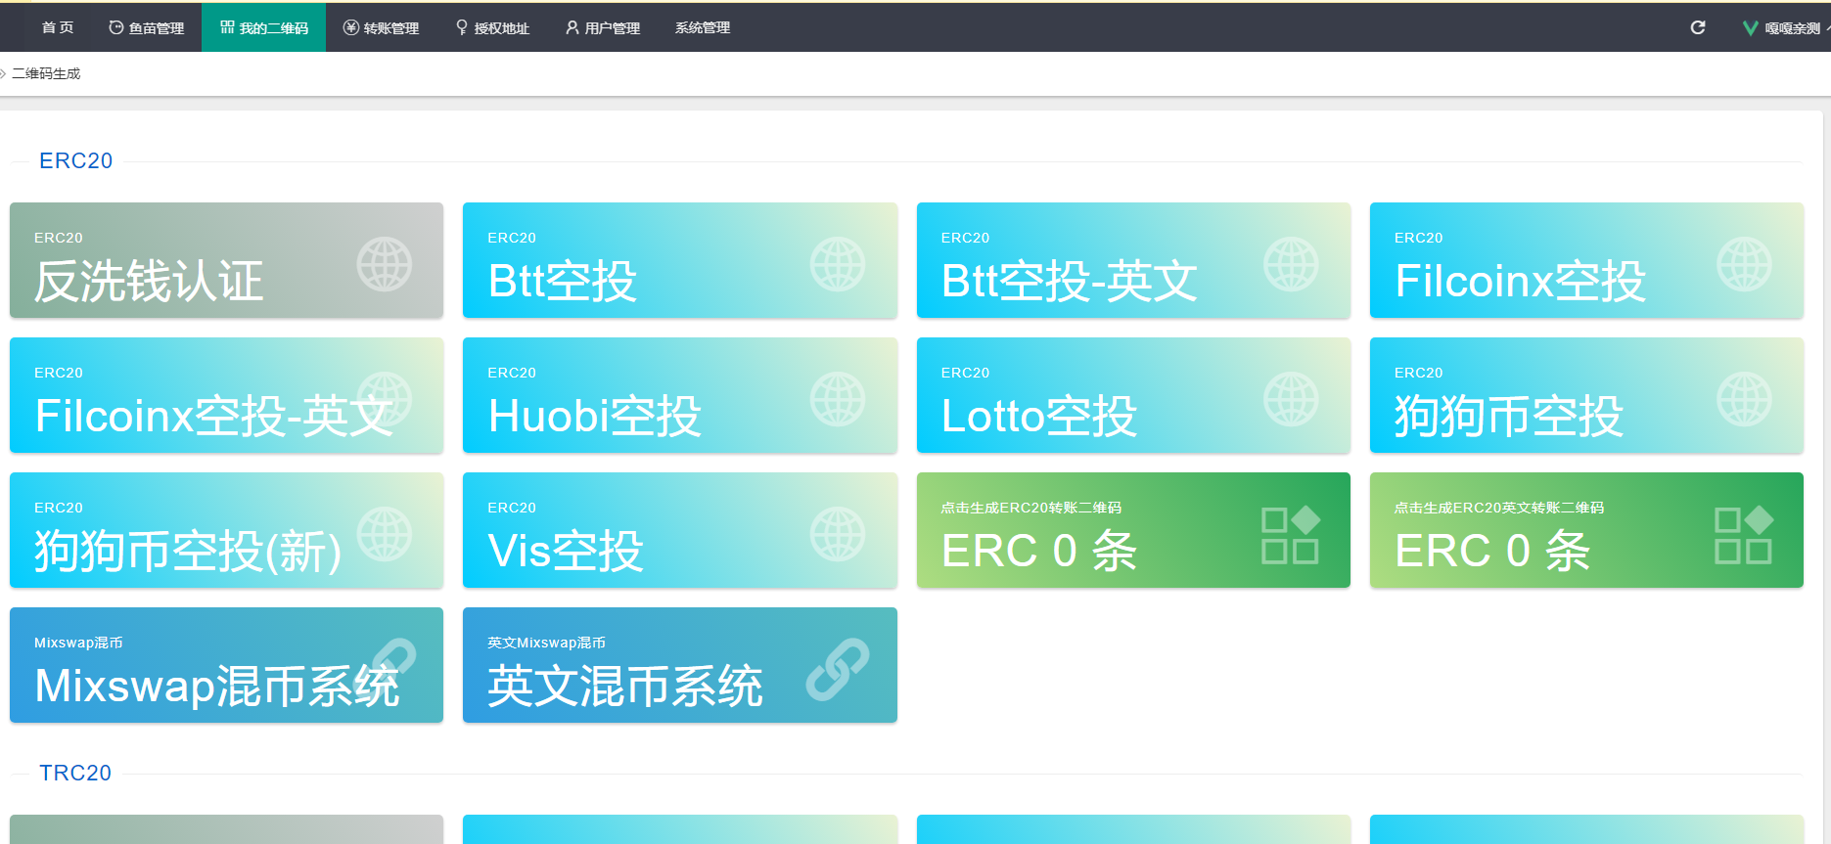1831x844 pixels.
Task: Open the 鱼苗管理 menu
Action: (146, 27)
